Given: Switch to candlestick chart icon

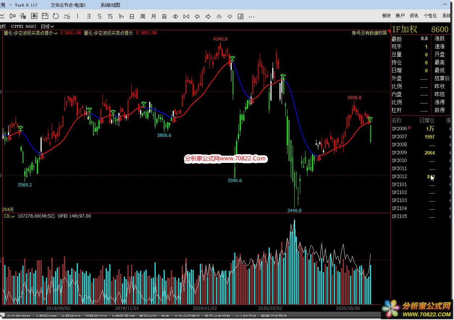Looking at the screenshot, I should (x=13, y=16).
